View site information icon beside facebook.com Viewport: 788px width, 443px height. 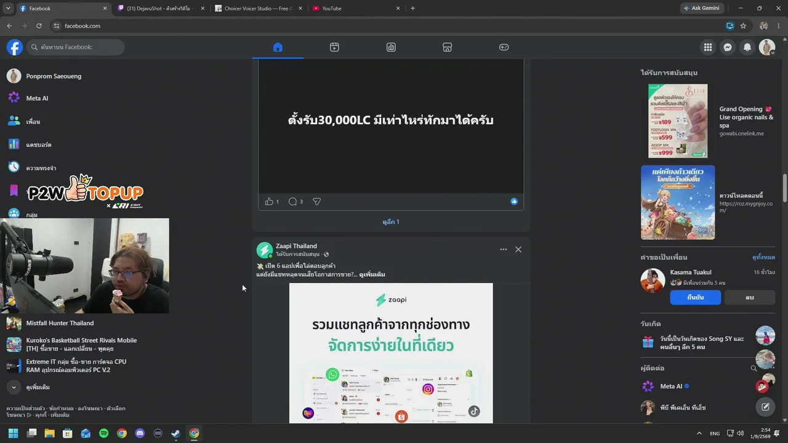click(56, 26)
